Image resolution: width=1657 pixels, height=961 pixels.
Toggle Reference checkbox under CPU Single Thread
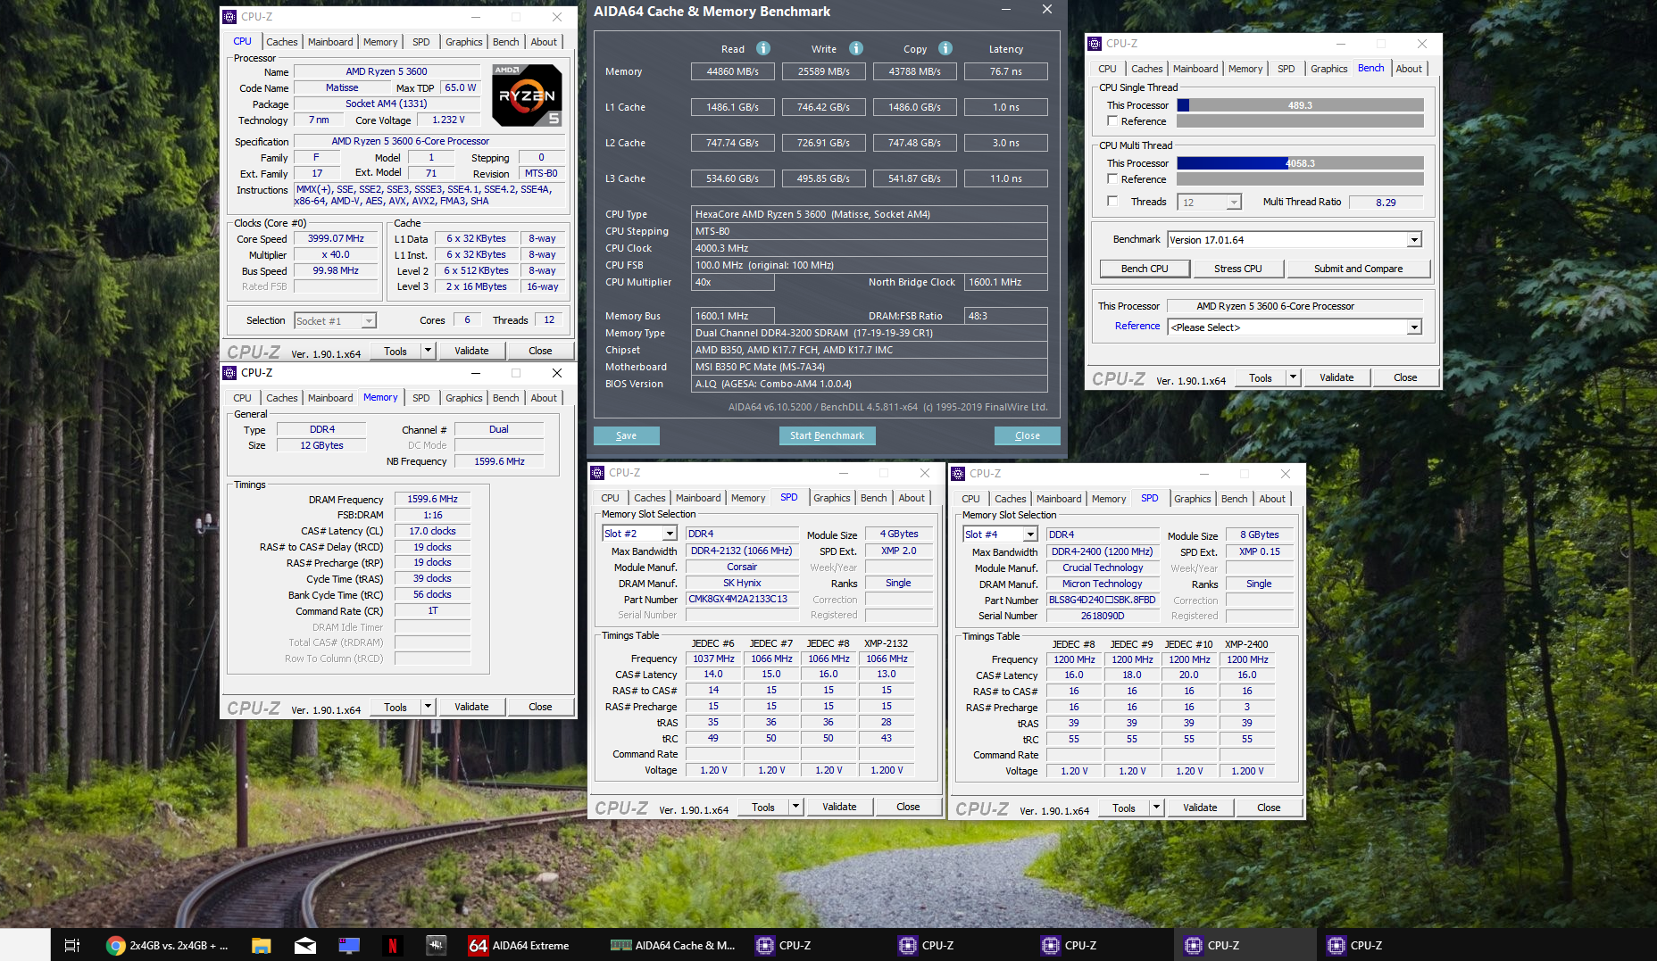point(1112,121)
